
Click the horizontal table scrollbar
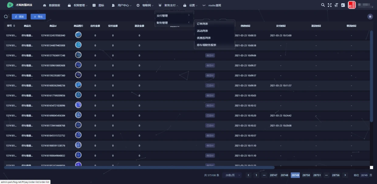tap(139, 167)
